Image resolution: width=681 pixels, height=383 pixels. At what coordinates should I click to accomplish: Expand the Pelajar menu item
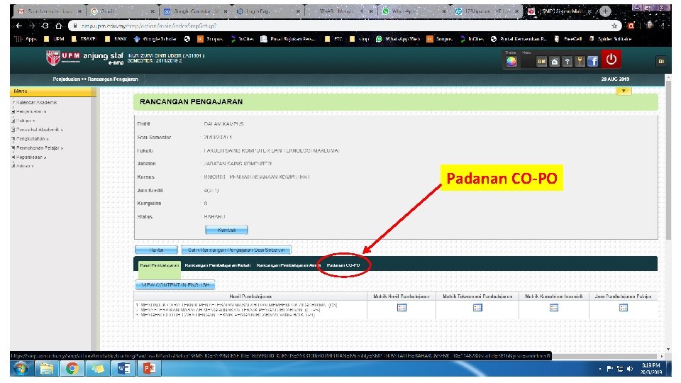[x=24, y=121]
